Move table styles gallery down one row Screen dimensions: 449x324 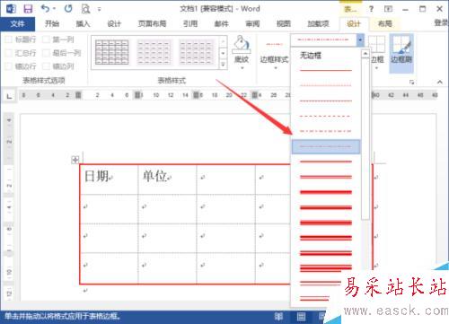click(x=223, y=53)
